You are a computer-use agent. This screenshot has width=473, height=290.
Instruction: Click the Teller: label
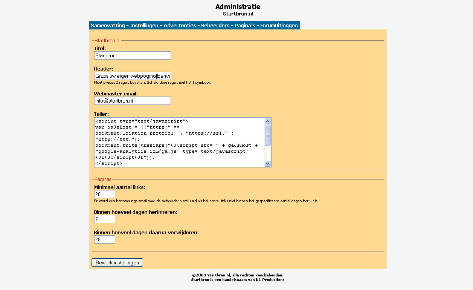click(x=101, y=114)
